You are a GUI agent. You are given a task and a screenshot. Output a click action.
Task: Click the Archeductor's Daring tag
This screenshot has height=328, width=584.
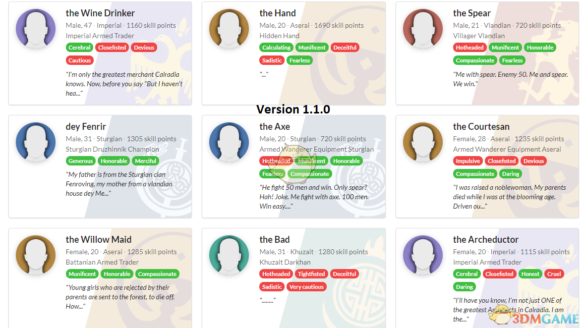[x=464, y=287]
